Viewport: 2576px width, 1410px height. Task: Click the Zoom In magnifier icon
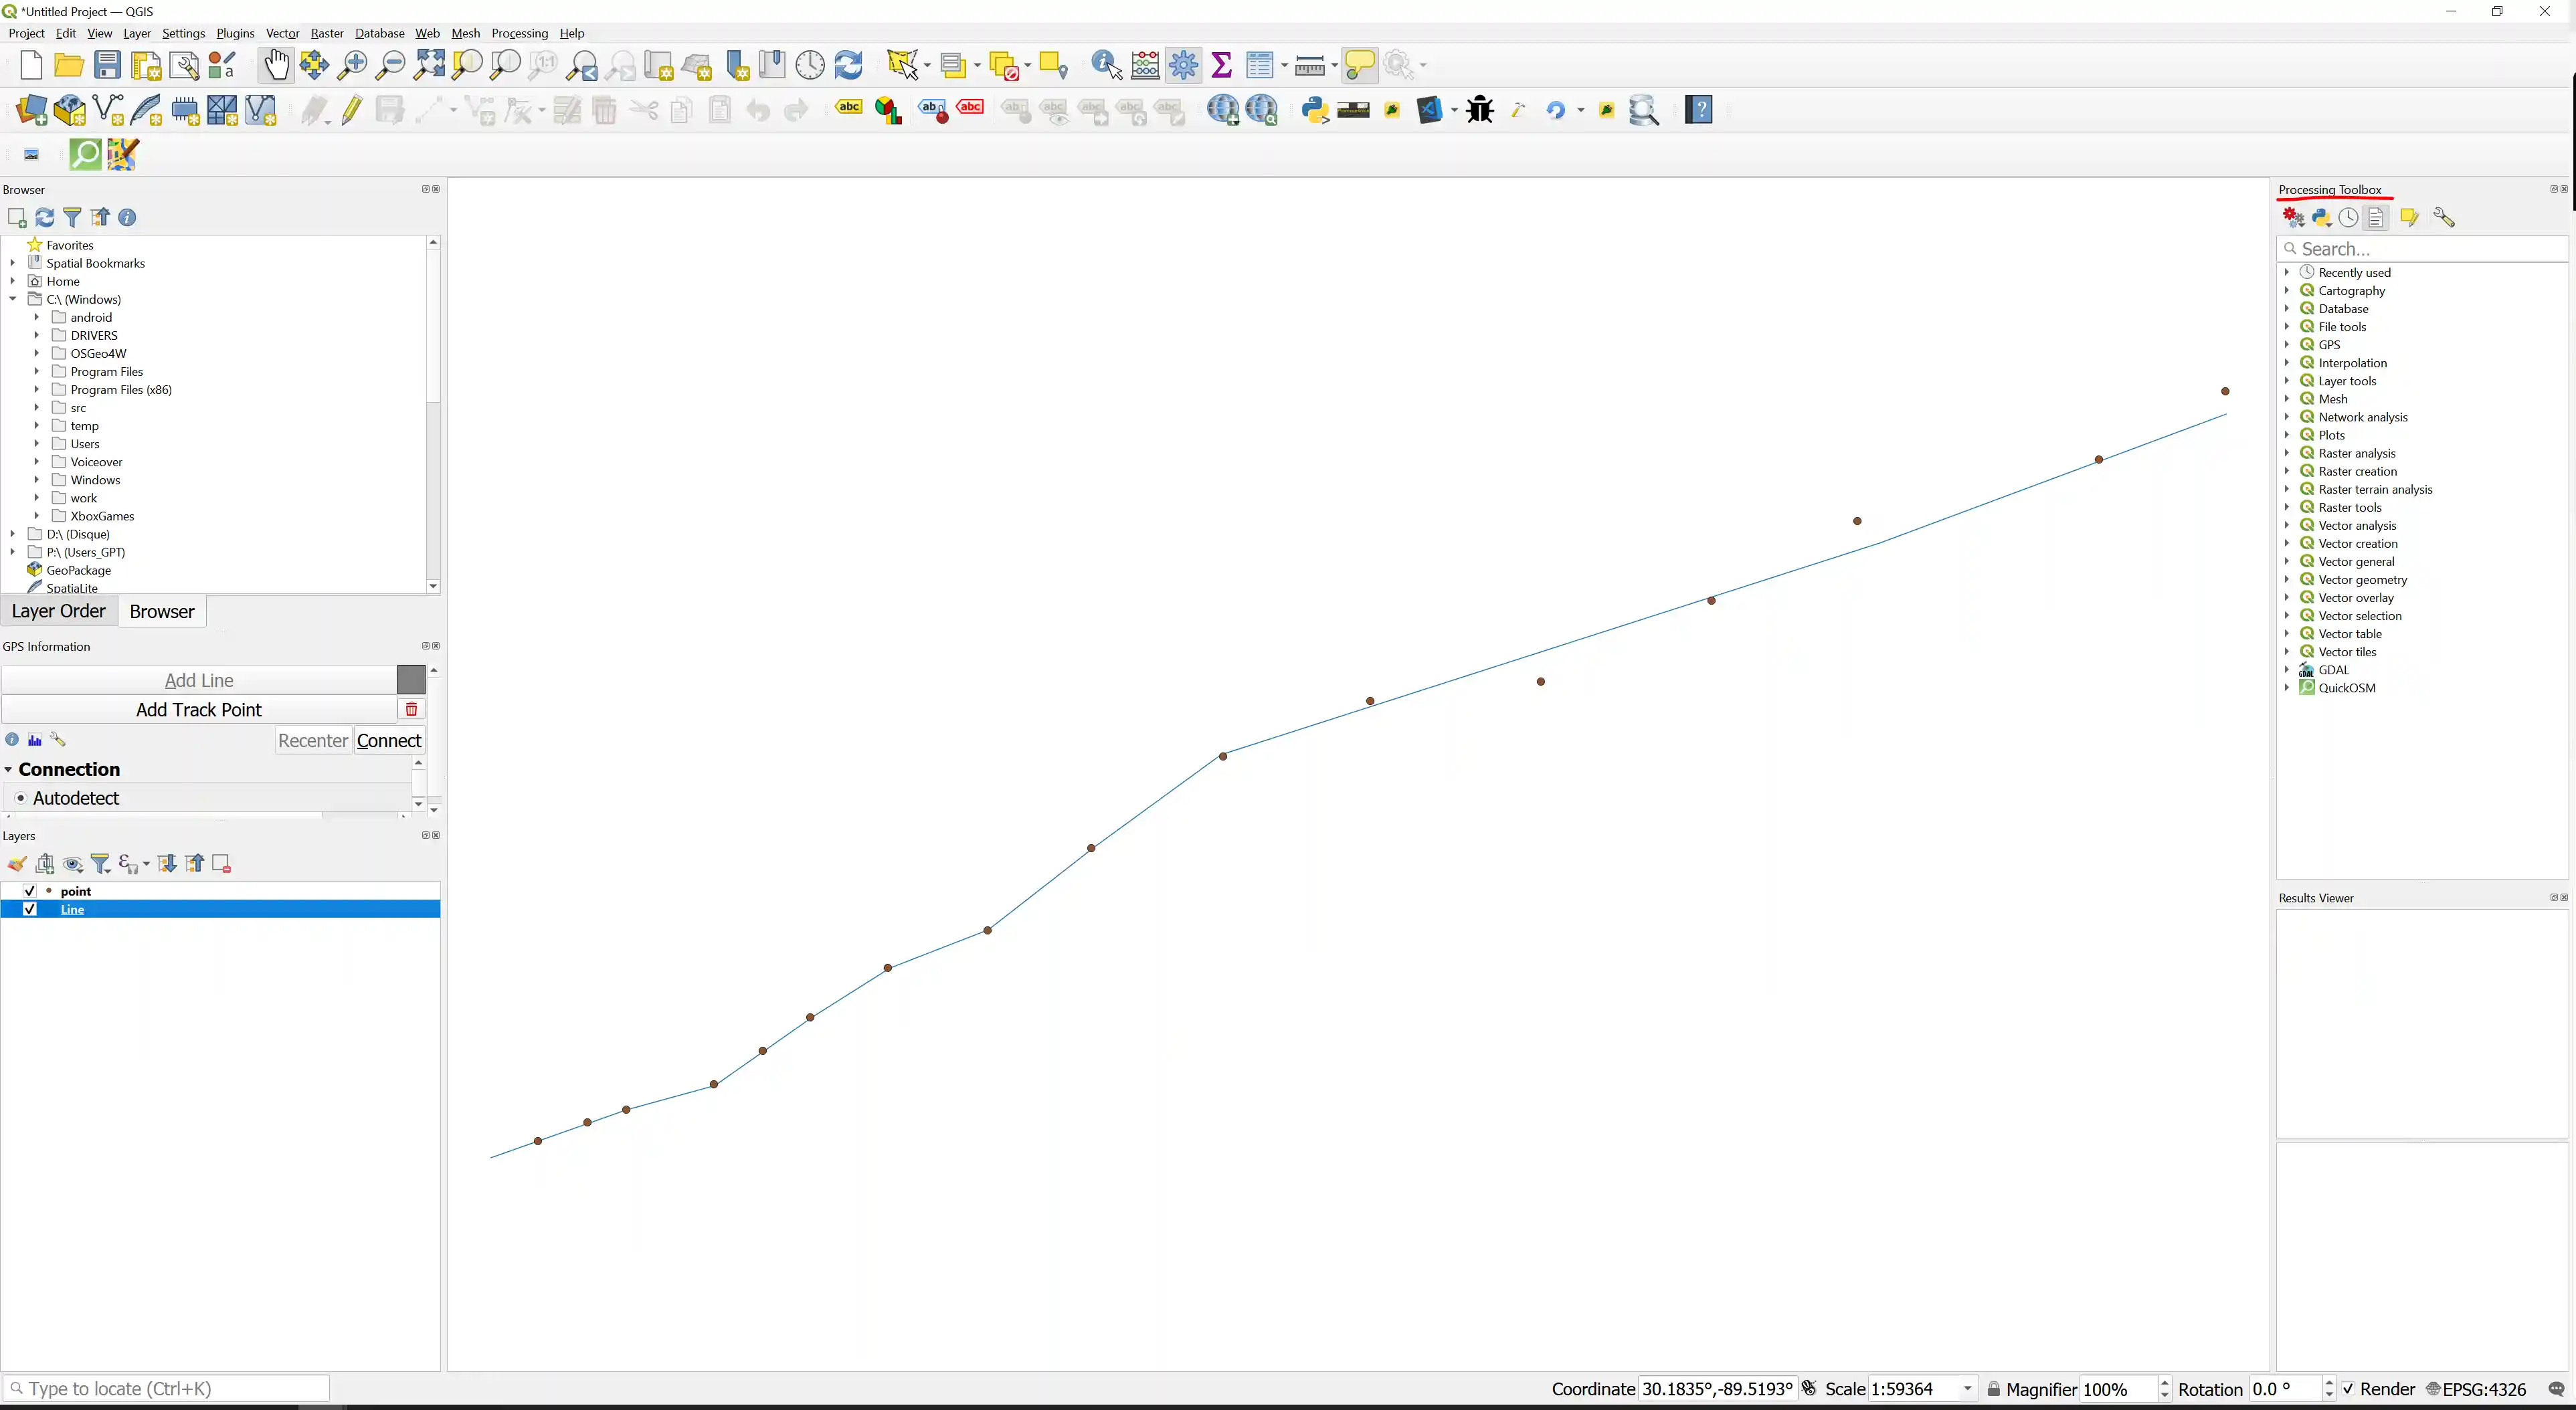click(x=352, y=65)
